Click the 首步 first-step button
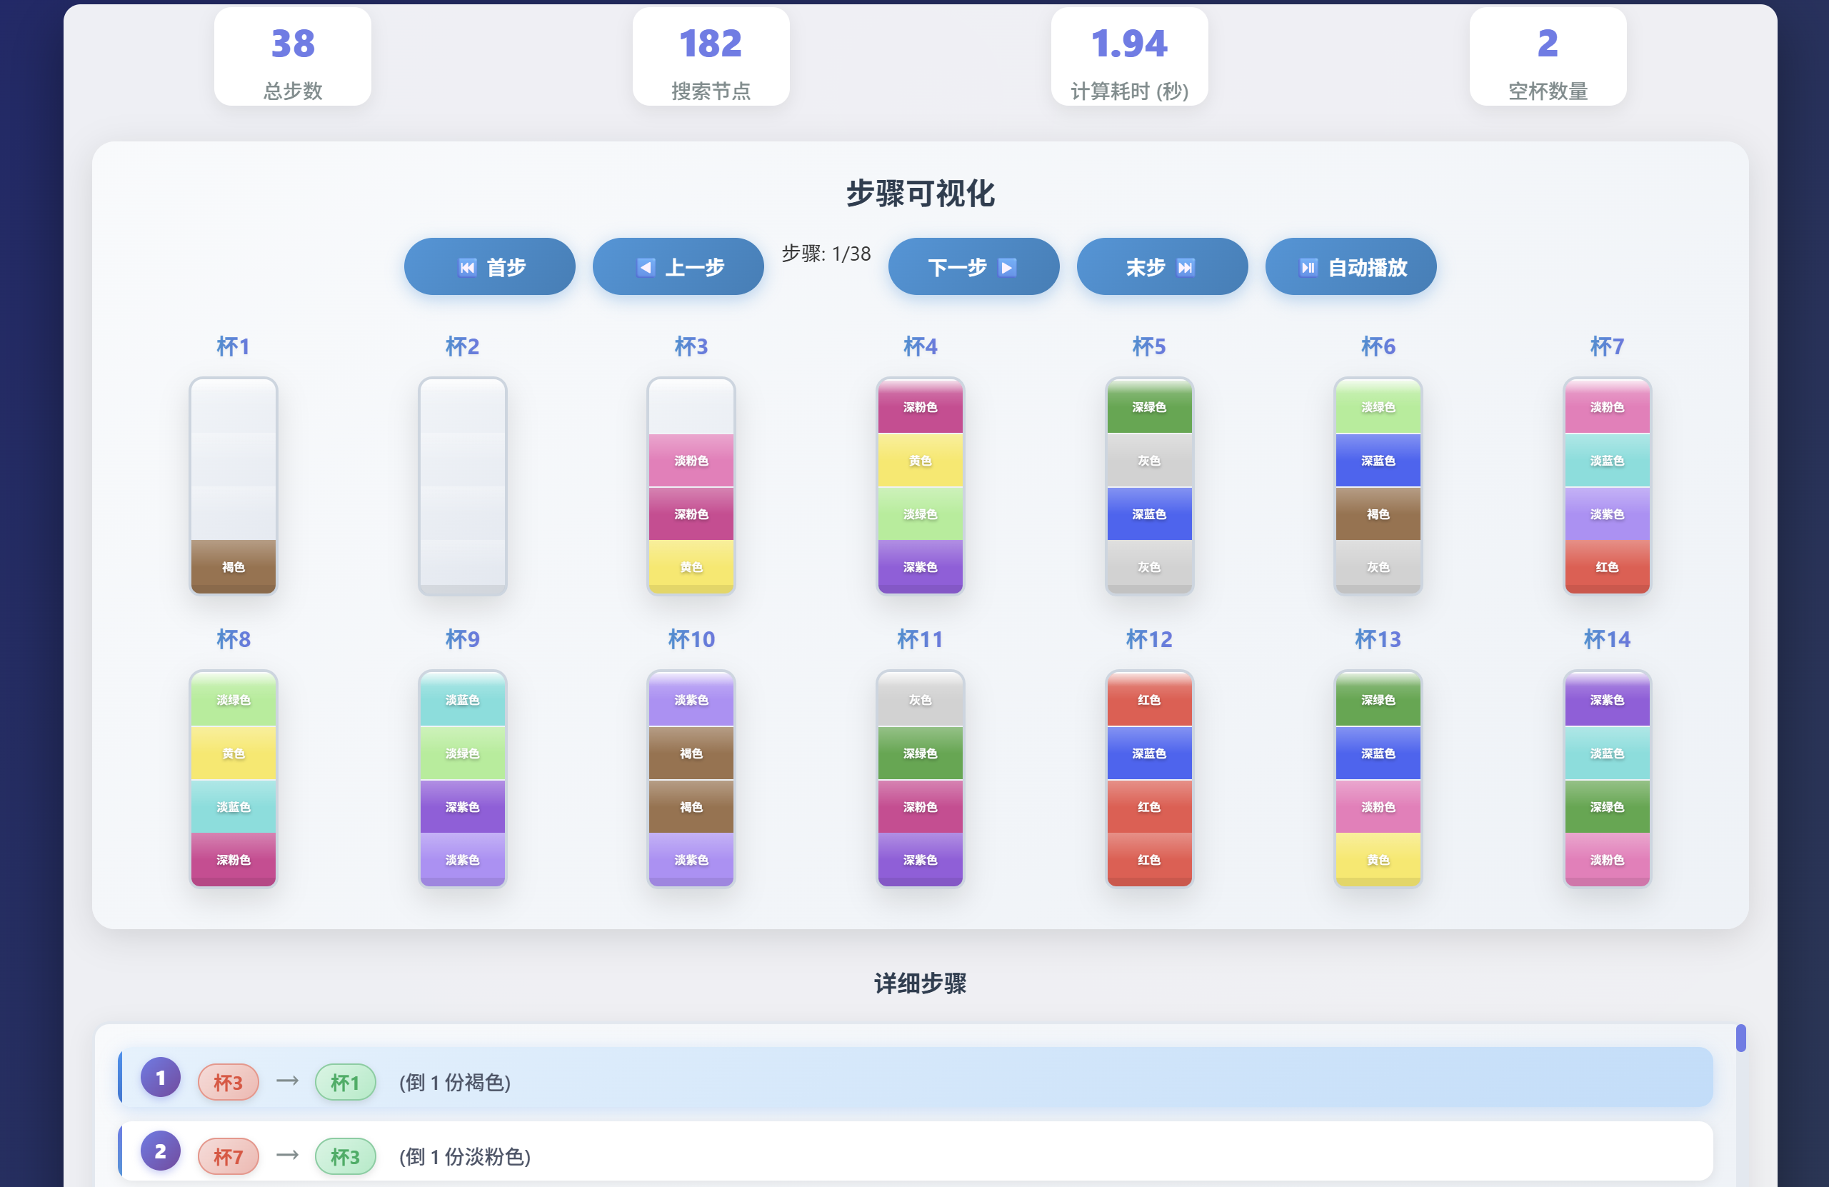This screenshot has height=1187, width=1829. point(489,266)
